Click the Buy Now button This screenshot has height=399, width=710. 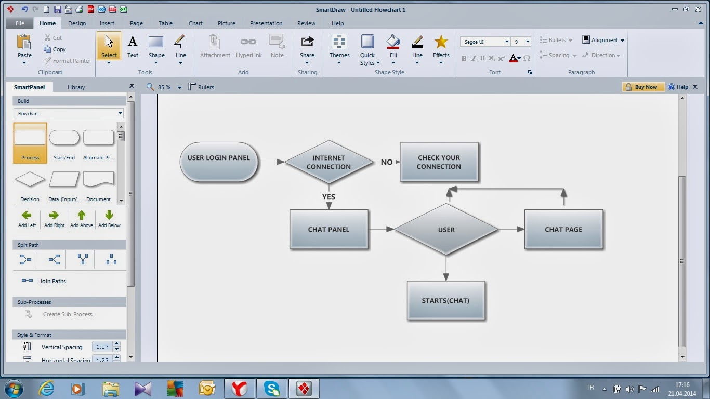tap(643, 87)
